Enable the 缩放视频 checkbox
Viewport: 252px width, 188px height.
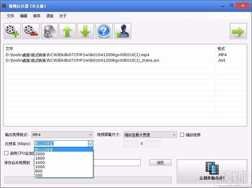pos(182,135)
